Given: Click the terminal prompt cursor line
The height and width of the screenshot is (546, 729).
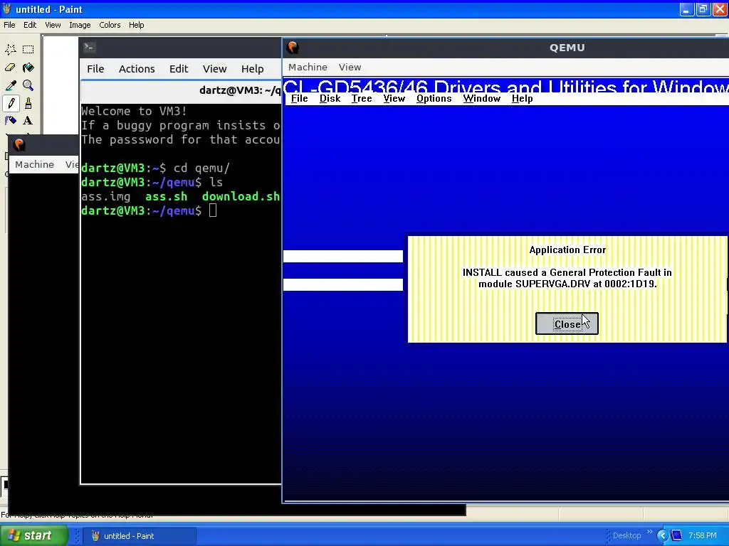Looking at the screenshot, I should 149,210.
